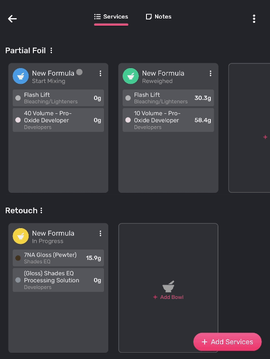Image resolution: width=270 pixels, height=359 pixels.
Task: Click the 7NA Gloss (Pewter) brown color swatch
Action: [18, 258]
